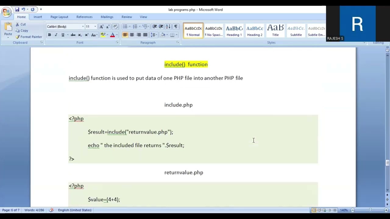The width and height of the screenshot is (390, 219).
Task: Switch to Outline view
Action: 329,210
